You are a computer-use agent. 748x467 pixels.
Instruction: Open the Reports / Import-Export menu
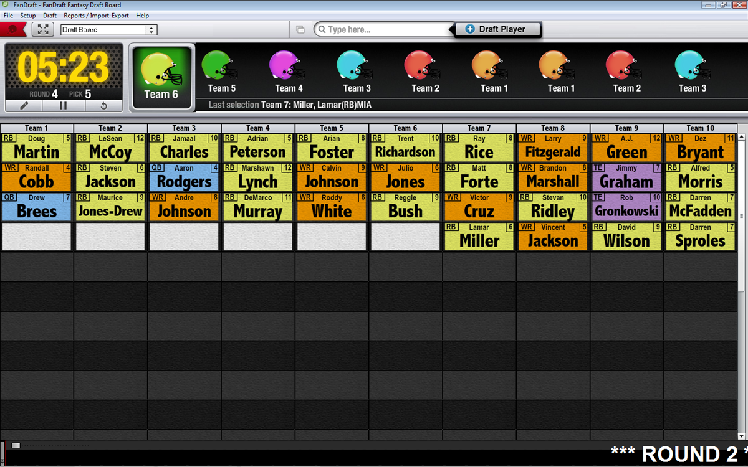(96, 16)
